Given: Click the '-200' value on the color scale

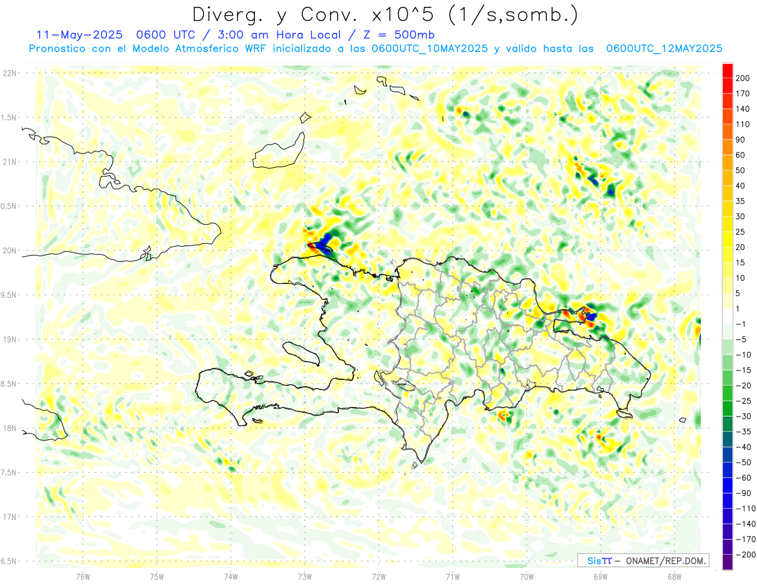Looking at the screenshot, I should [746, 555].
